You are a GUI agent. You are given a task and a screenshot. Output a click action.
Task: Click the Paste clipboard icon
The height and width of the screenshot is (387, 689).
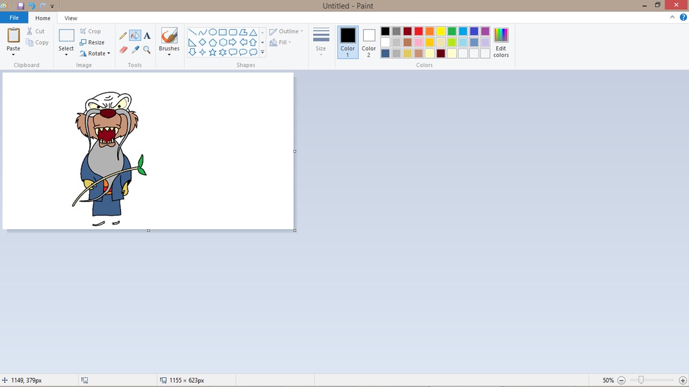pyautogui.click(x=13, y=35)
